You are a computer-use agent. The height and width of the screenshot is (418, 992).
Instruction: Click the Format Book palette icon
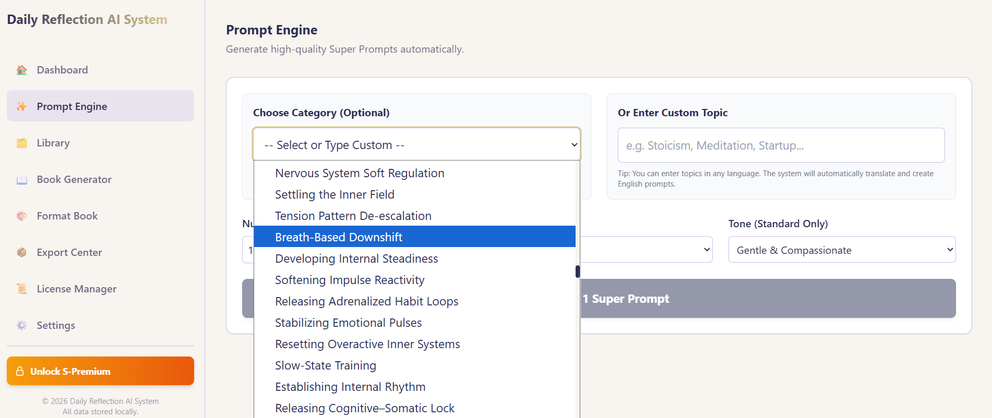click(x=22, y=216)
